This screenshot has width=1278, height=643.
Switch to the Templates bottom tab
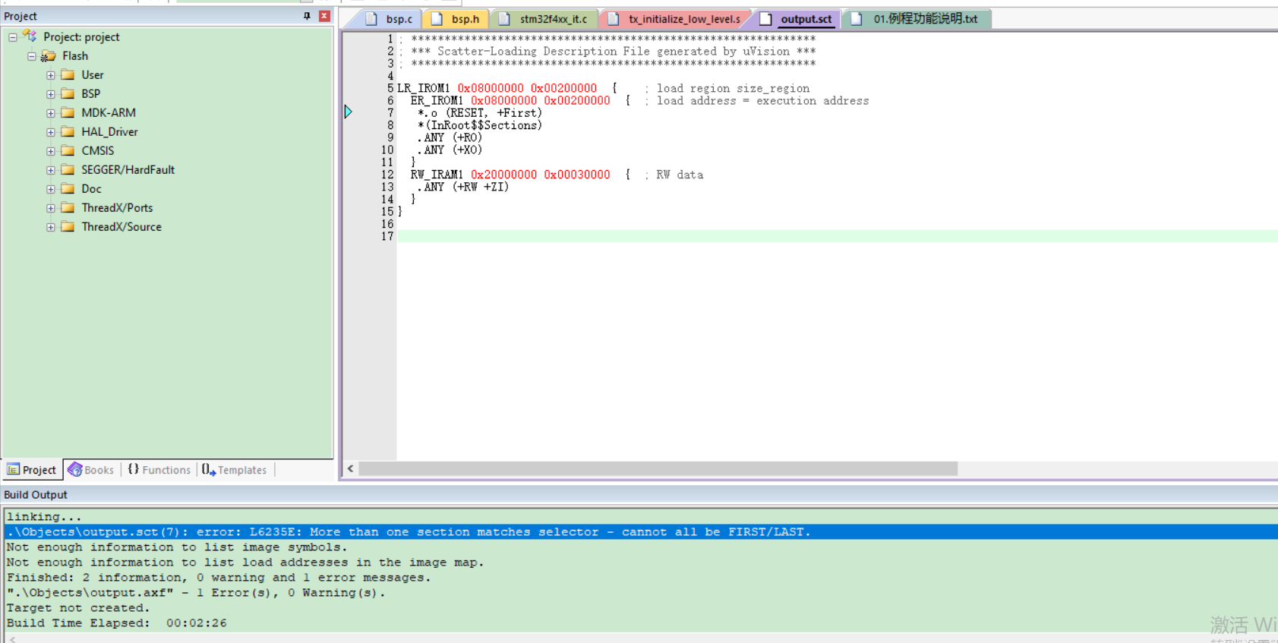coord(235,470)
